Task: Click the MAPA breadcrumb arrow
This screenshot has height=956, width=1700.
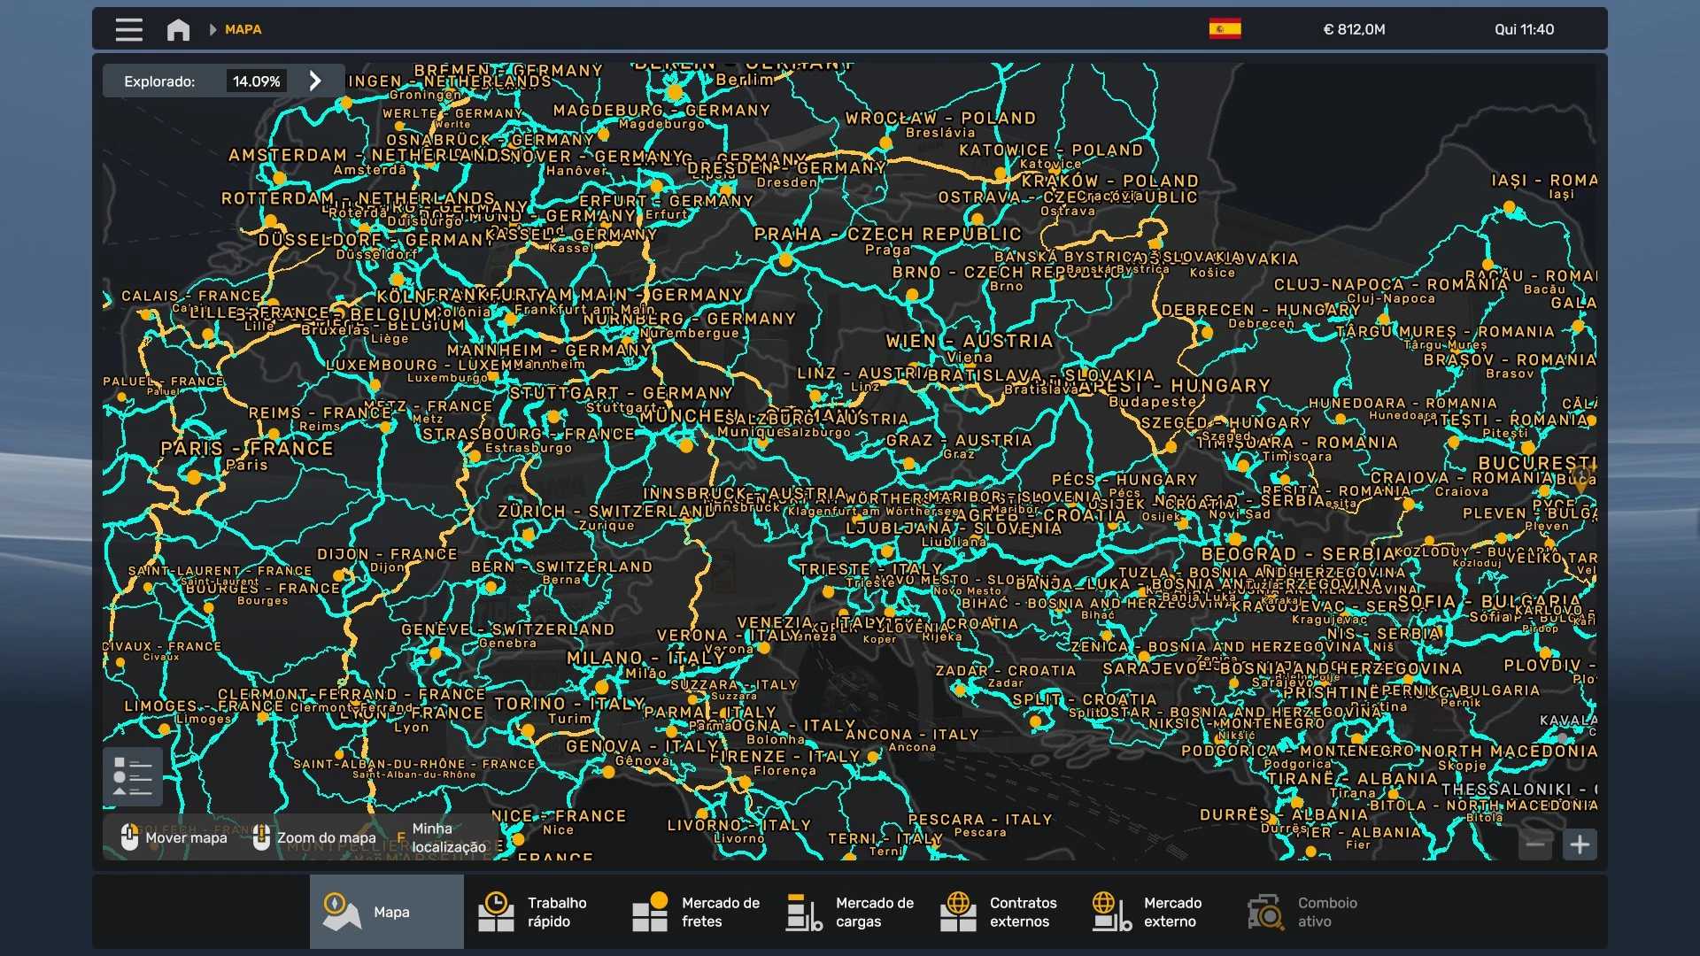Action: 212,30
